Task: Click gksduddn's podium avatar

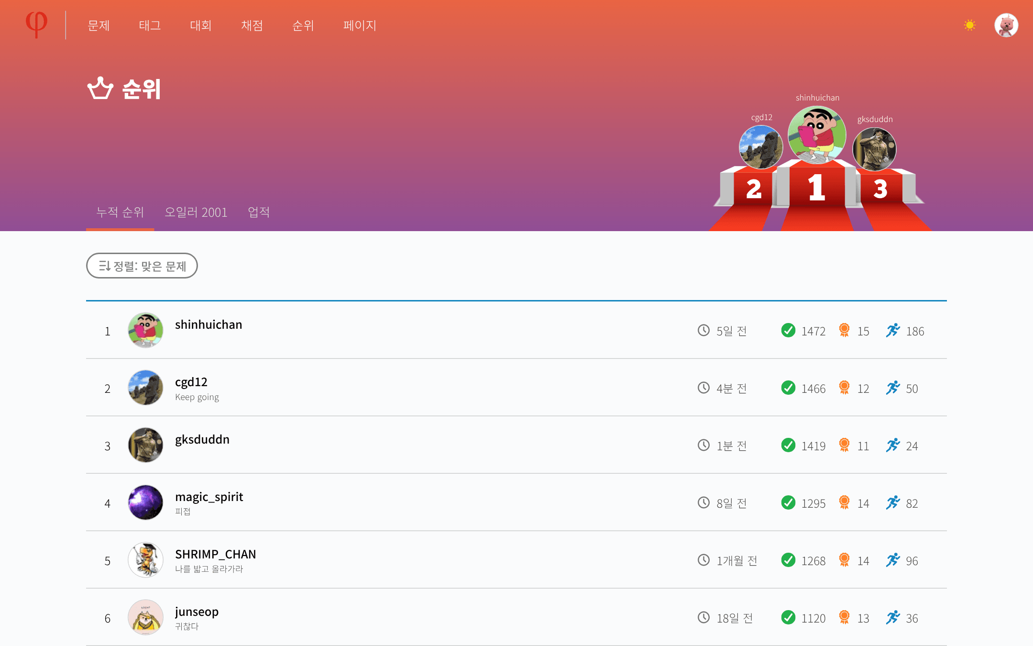Action: (874, 149)
